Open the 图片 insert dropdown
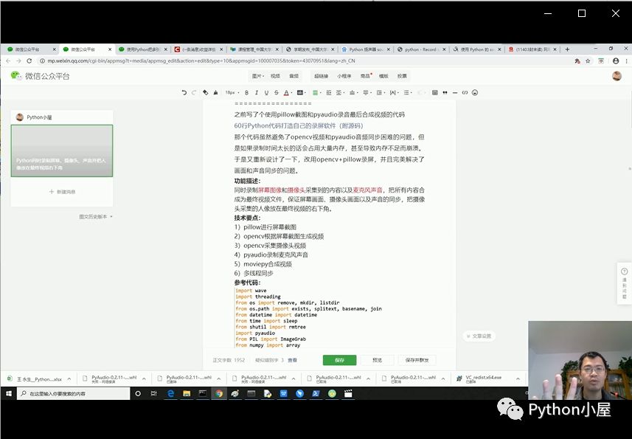The image size is (632, 439). pyautogui.click(x=258, y=76)
